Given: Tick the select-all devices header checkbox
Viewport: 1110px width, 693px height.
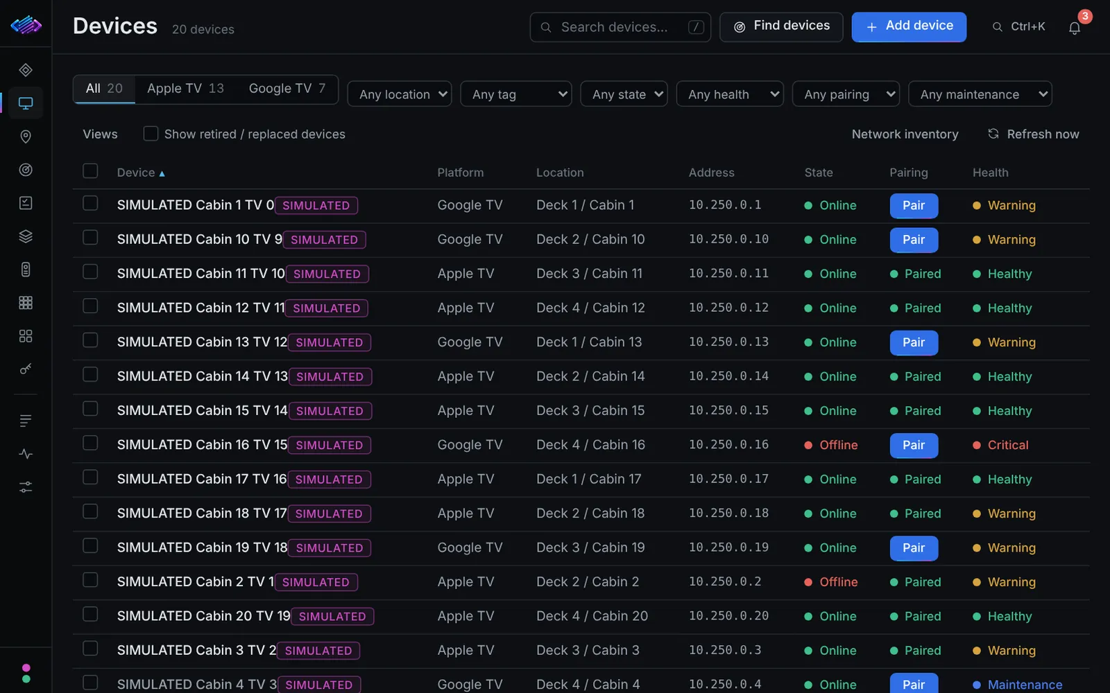Looking at the screenshot, I should click(90, 171).
